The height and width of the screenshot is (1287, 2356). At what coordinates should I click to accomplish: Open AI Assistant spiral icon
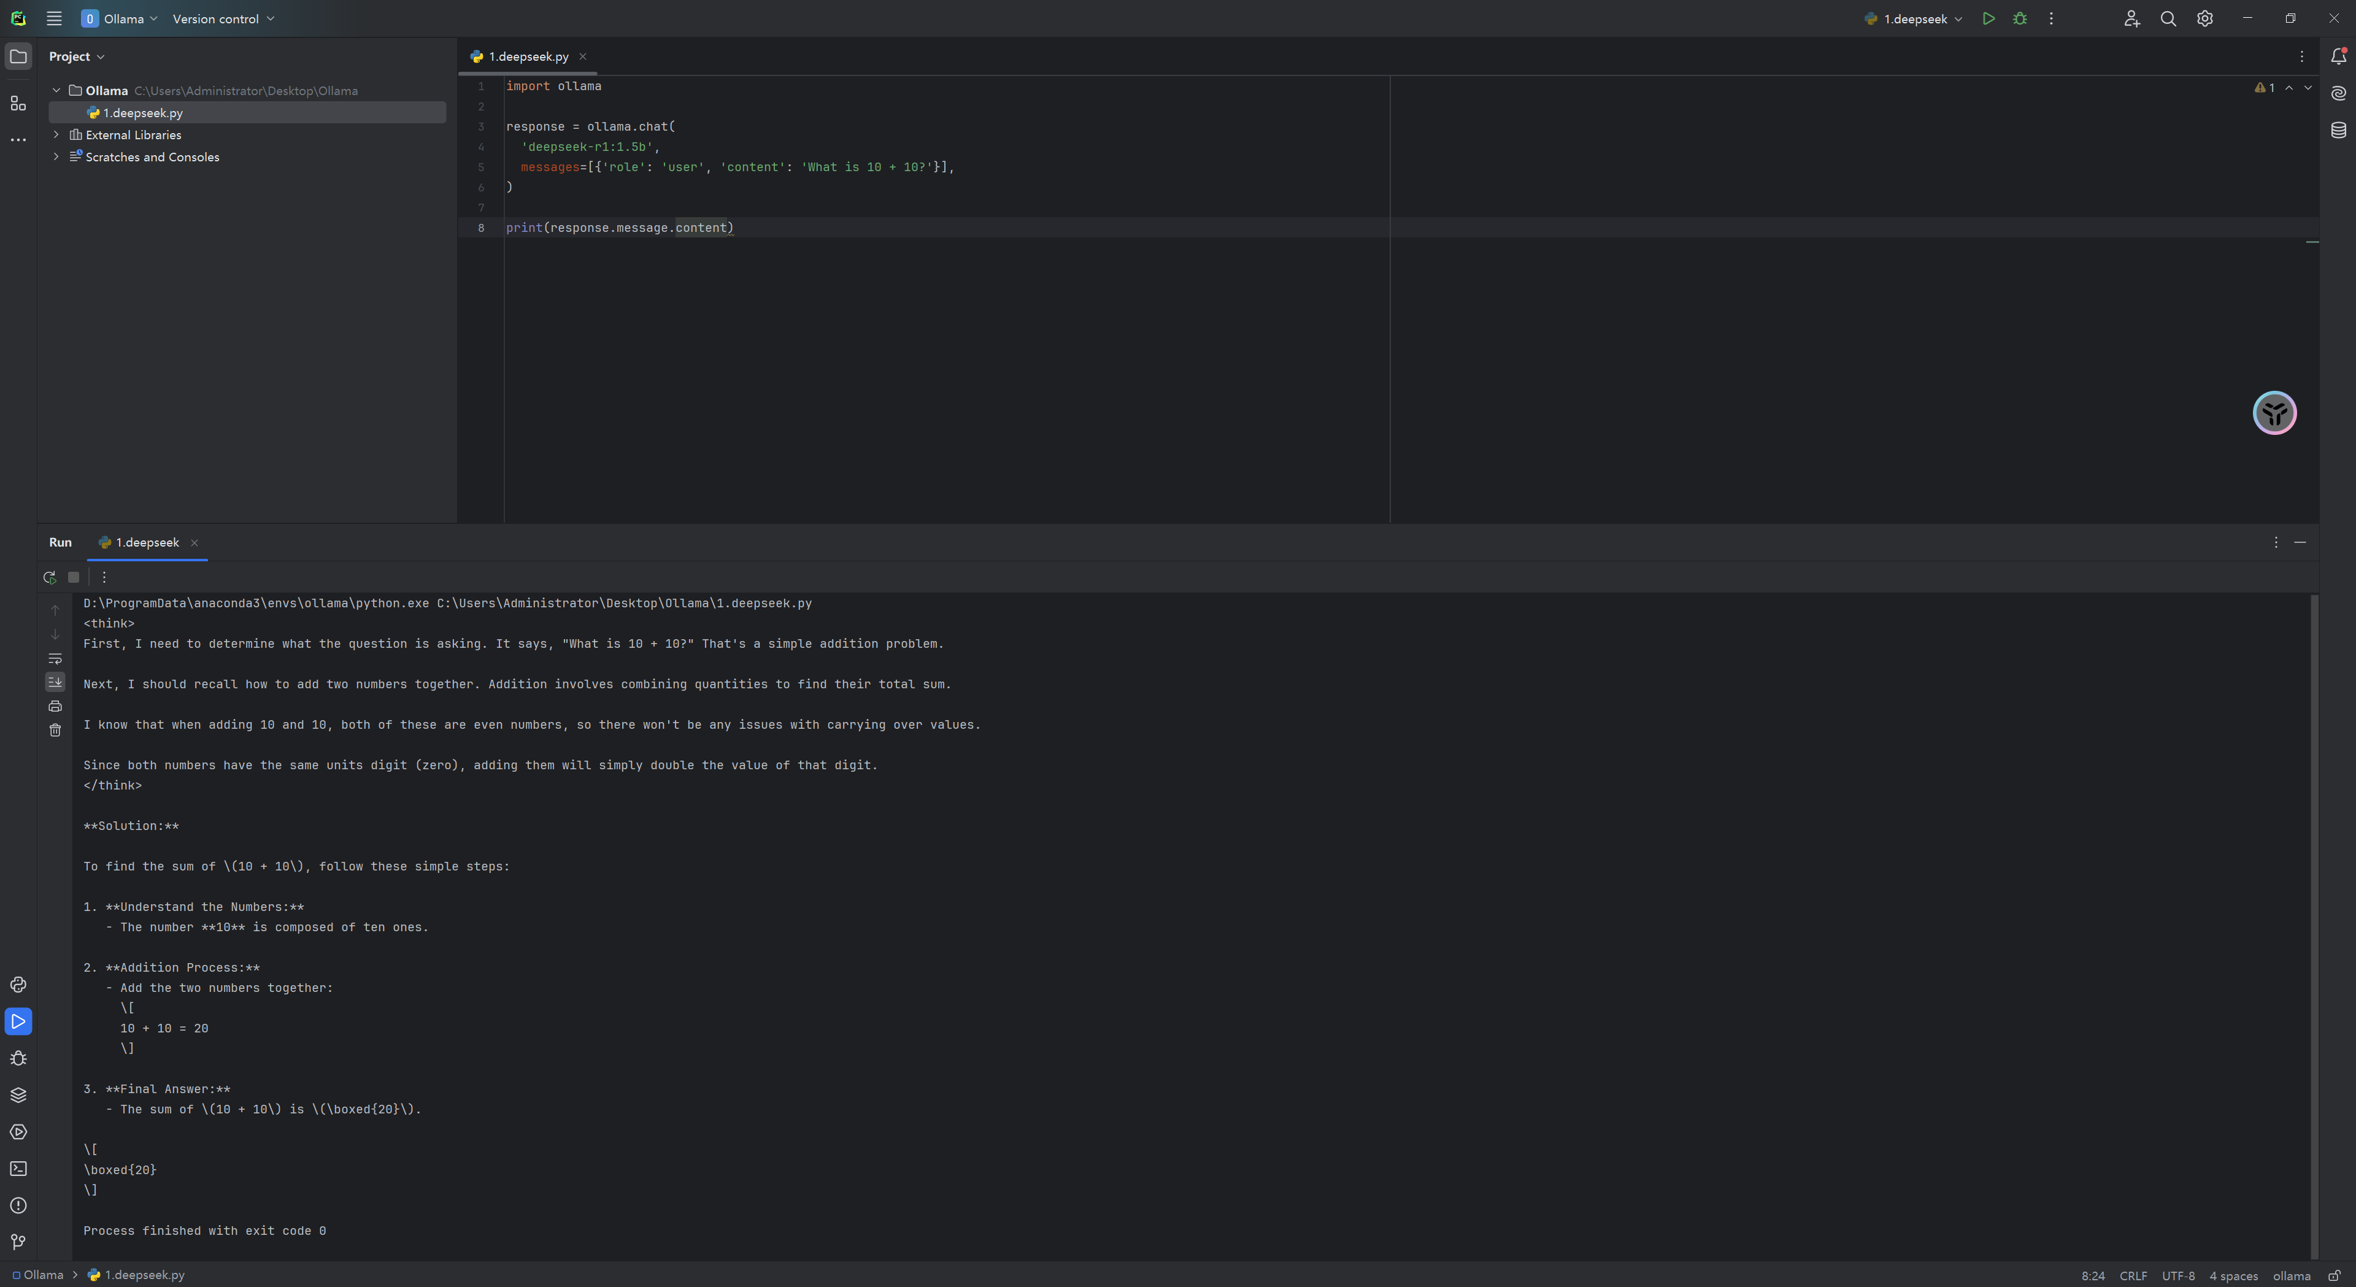[2339, 93]
